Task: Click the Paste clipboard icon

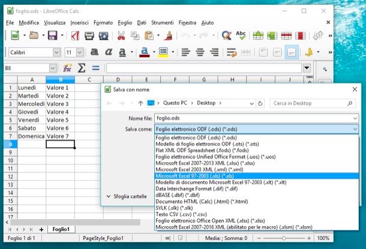Action: tap(149, 36)
